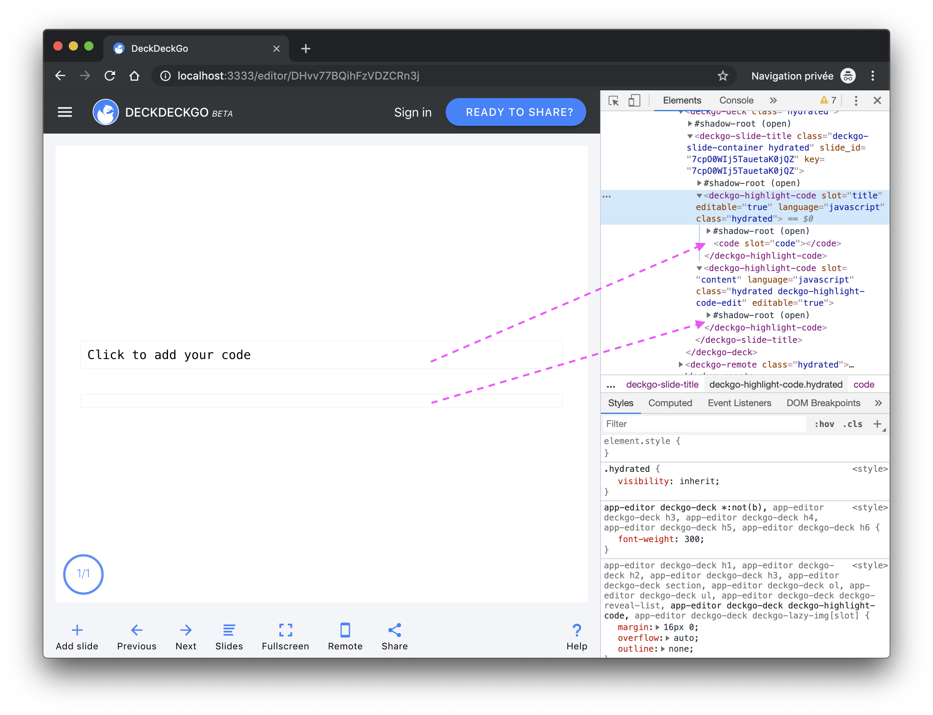Open the hidden DevTools panels chevron
Viewport: 933px width, 715px height.
coord(774,100)
